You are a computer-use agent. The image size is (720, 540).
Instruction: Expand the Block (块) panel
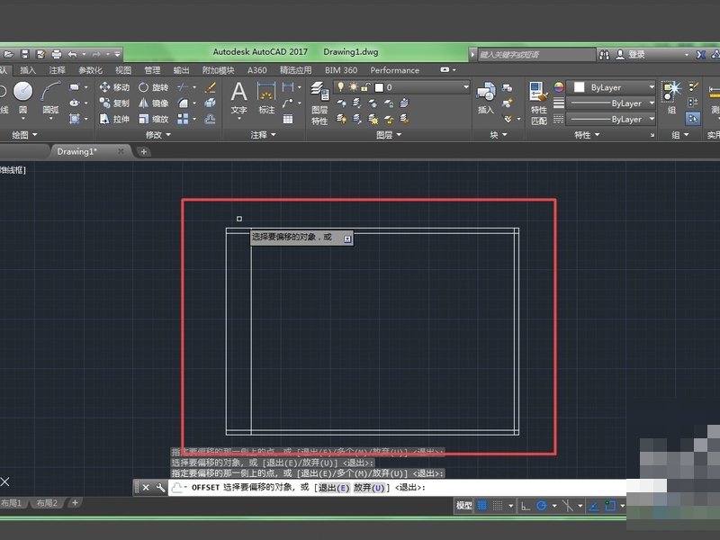tap(499, 134)
